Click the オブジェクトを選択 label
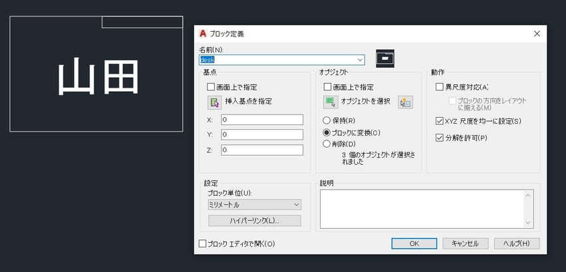This screenshot has height=272, width=566. [x=366, y=101]
